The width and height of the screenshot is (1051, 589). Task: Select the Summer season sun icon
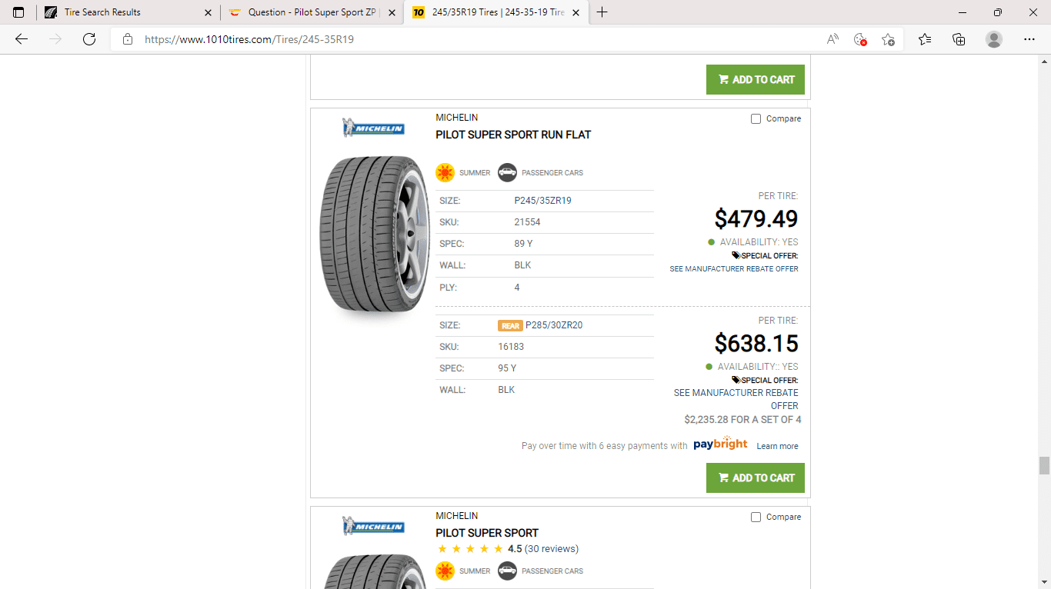445,172
